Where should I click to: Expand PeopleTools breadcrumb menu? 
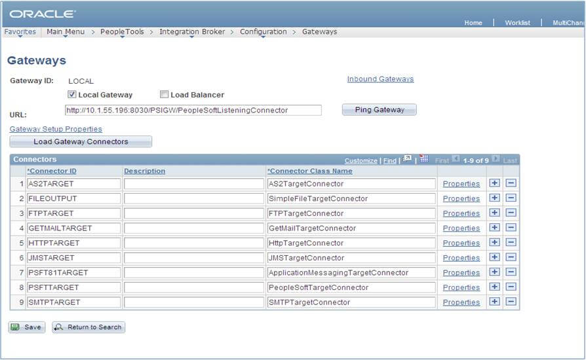[122, 32]
